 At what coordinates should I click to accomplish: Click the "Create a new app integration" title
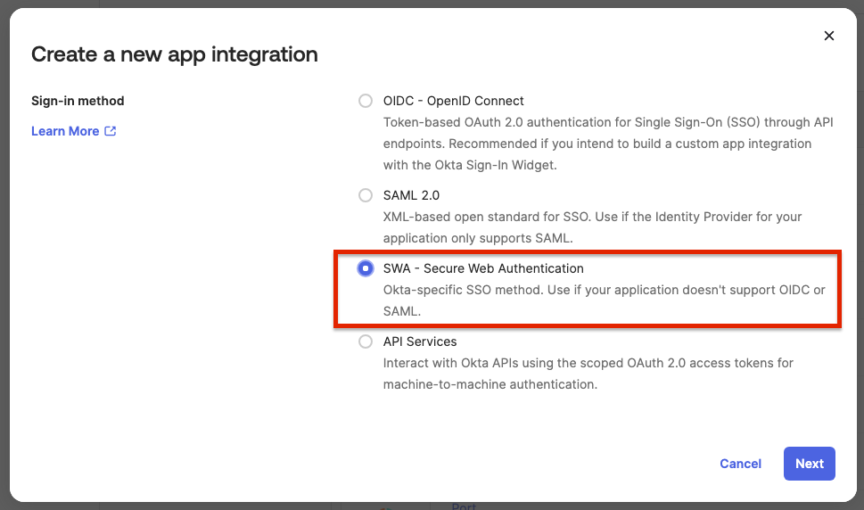pyautogui.click(x=174, y=54)
